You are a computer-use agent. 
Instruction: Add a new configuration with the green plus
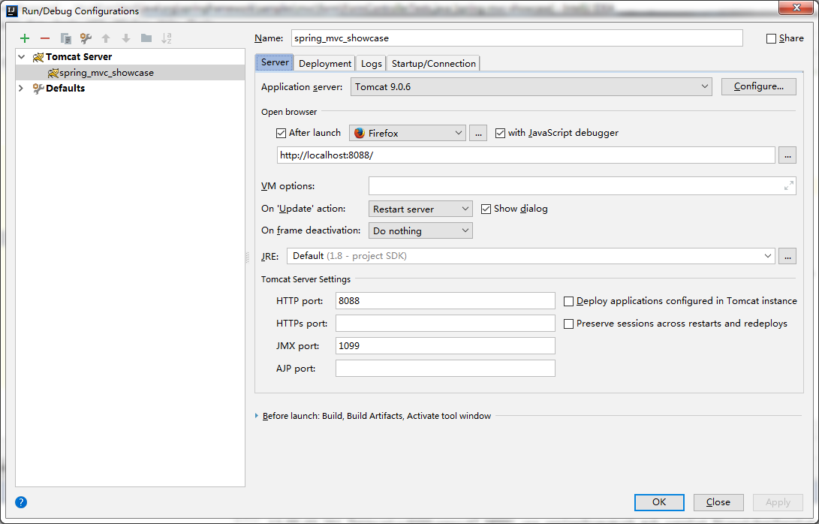click(25, 38)
